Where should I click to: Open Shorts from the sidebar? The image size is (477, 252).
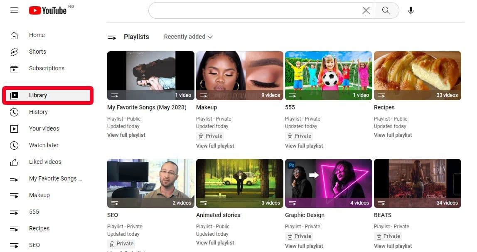pyautogui.click(x=37, y=52)
